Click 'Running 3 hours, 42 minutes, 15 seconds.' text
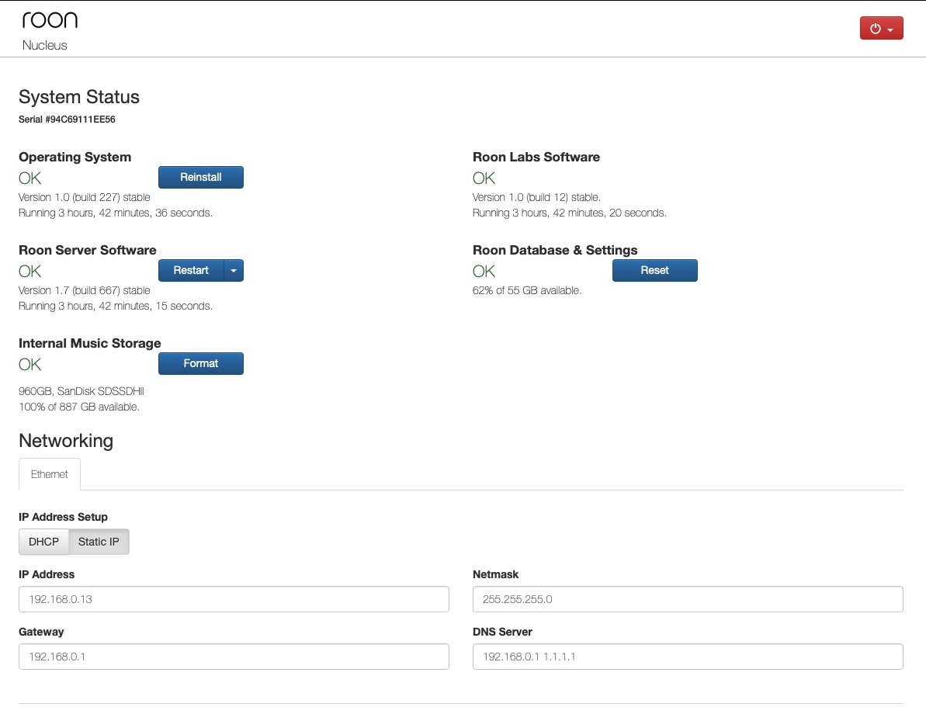The width and height of the screenshot is (926, 714). coord(116,306)
